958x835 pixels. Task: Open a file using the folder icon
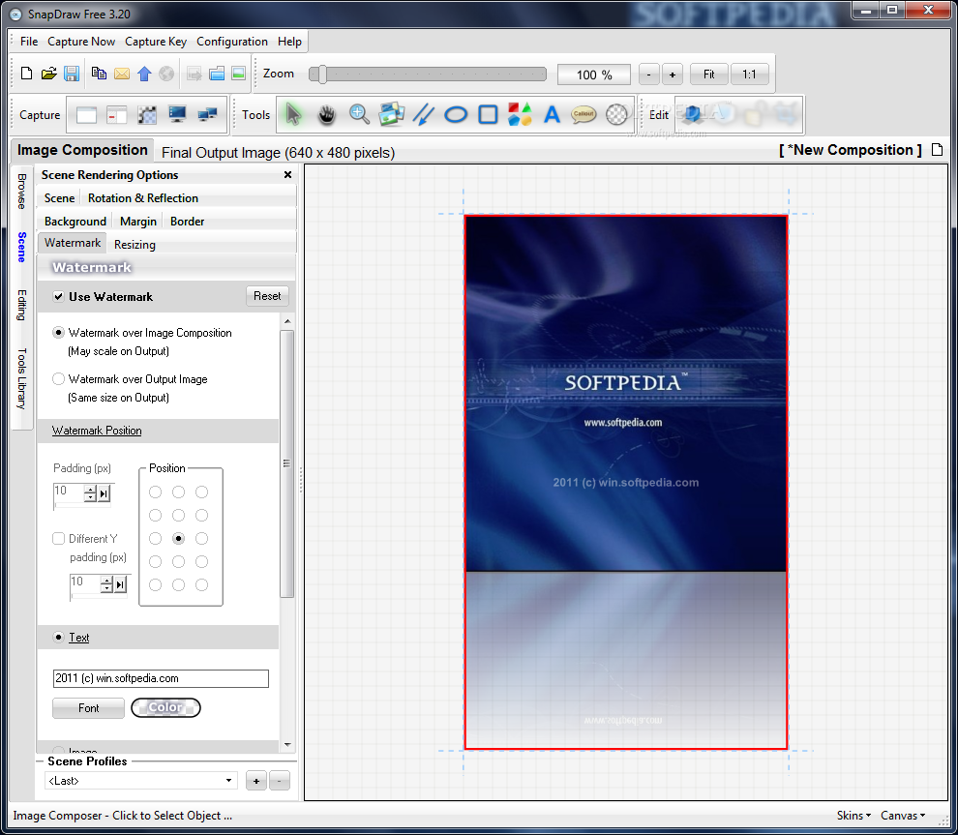[49, 74]
